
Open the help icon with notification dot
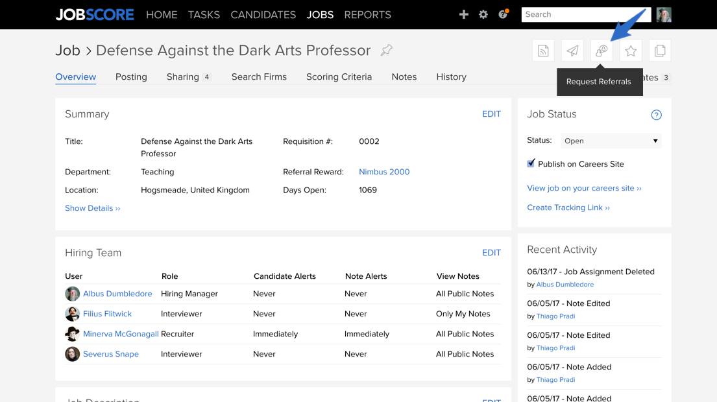(503, 14)
